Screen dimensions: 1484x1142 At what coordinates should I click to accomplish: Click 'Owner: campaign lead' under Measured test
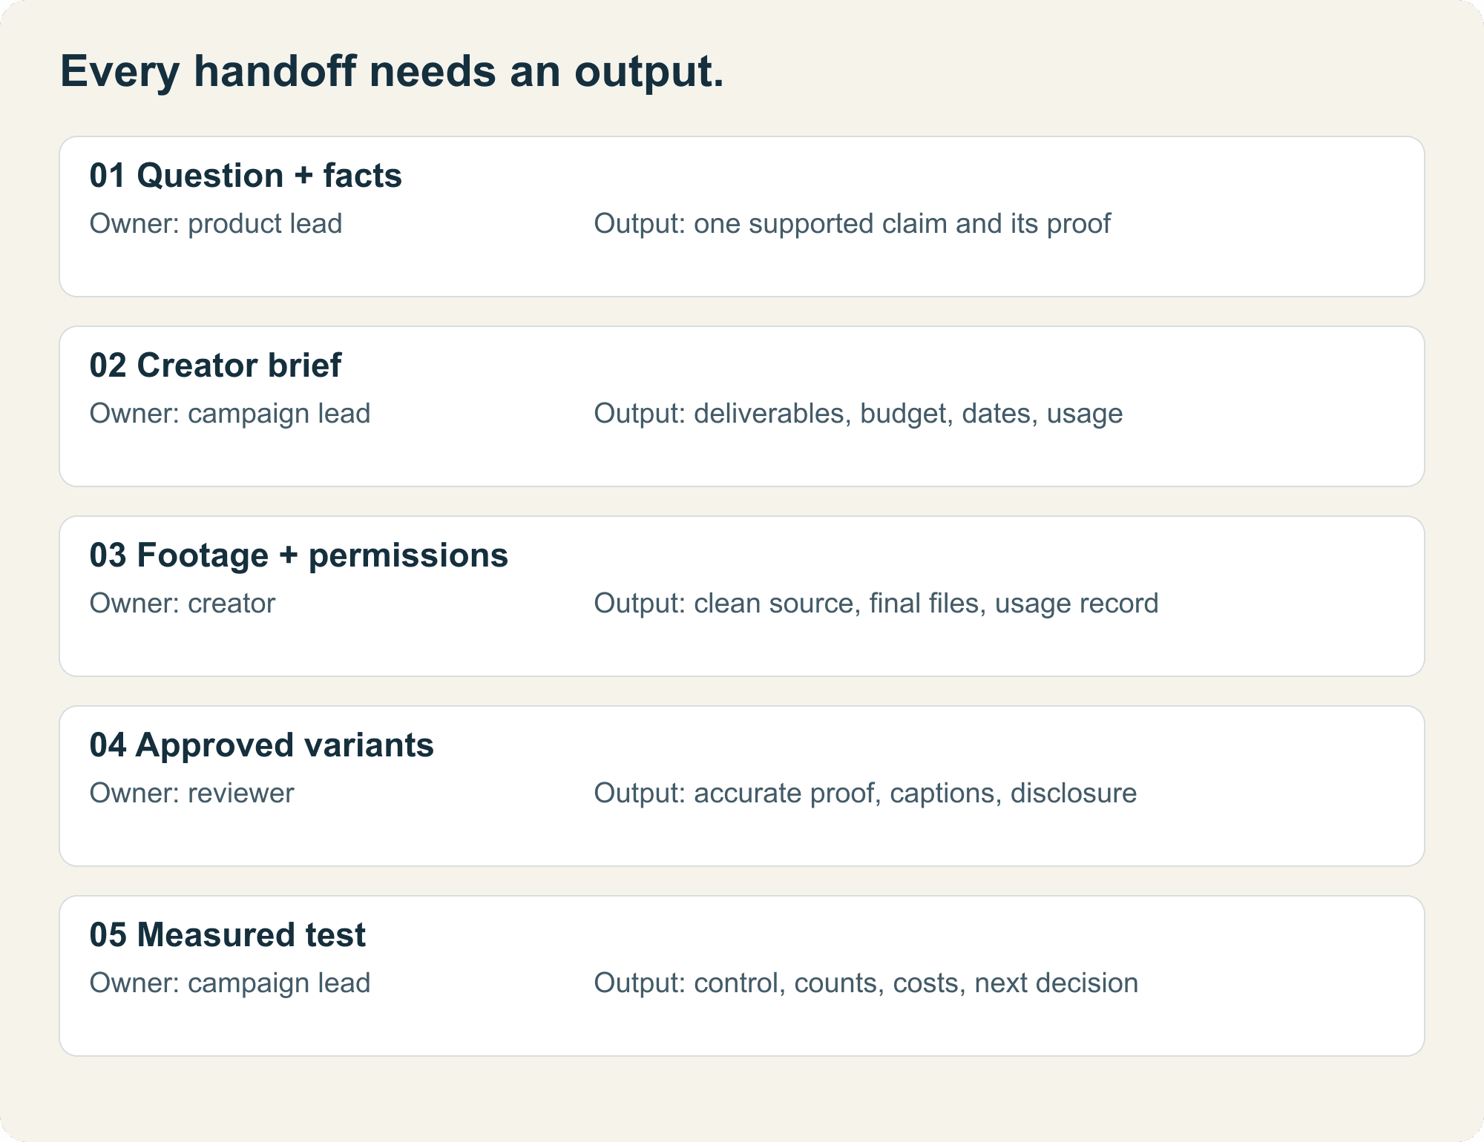click(230, 983)
